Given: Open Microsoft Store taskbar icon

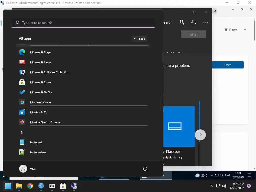Looking at the screenshot, I should [63, 186].
